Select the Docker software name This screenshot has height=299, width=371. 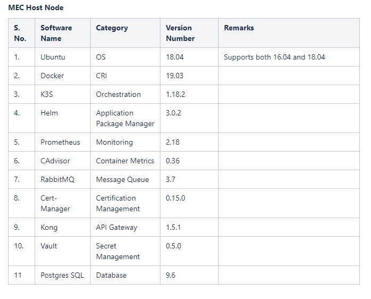(52, 76)
